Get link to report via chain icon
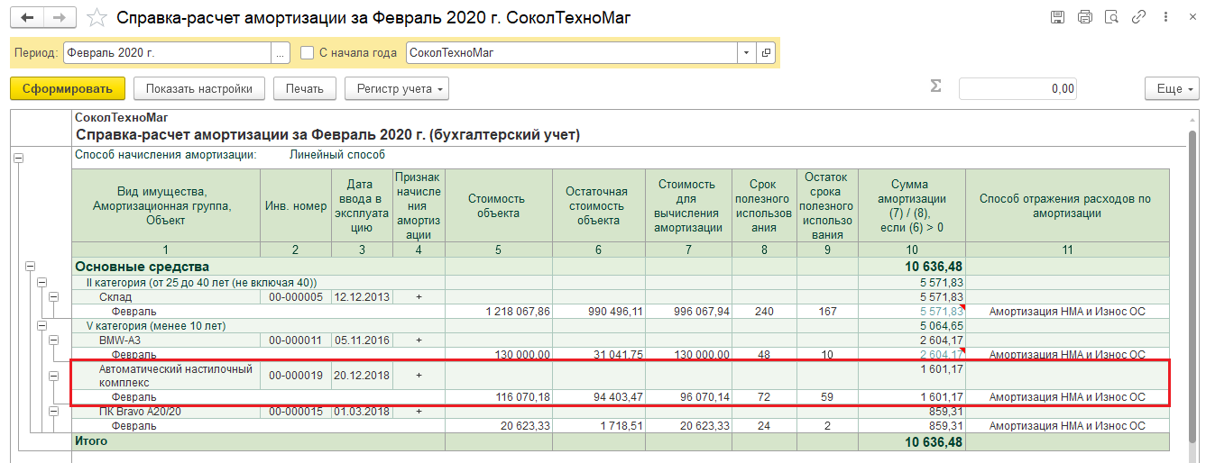The image size is (1206, 463). click(1138, 18)
